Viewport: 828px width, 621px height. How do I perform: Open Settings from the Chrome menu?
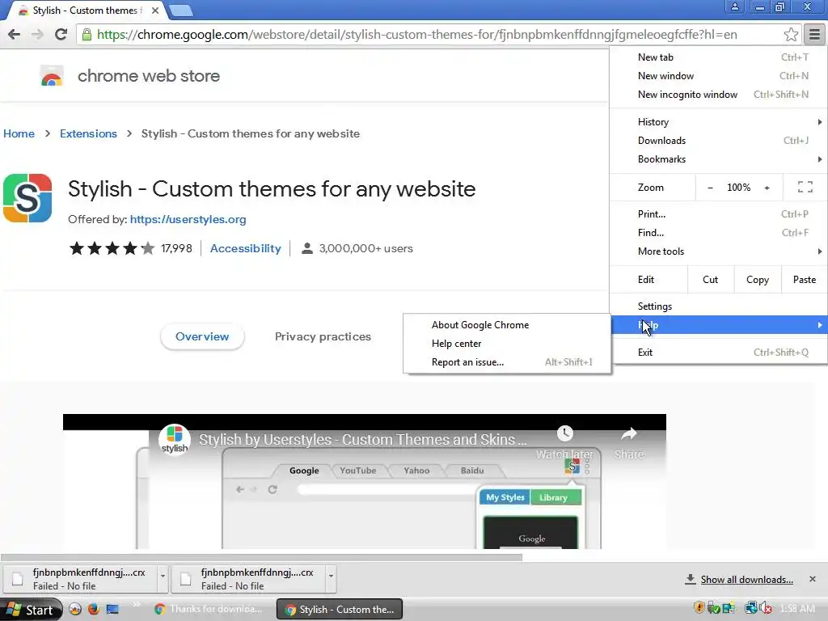(719, 306)
